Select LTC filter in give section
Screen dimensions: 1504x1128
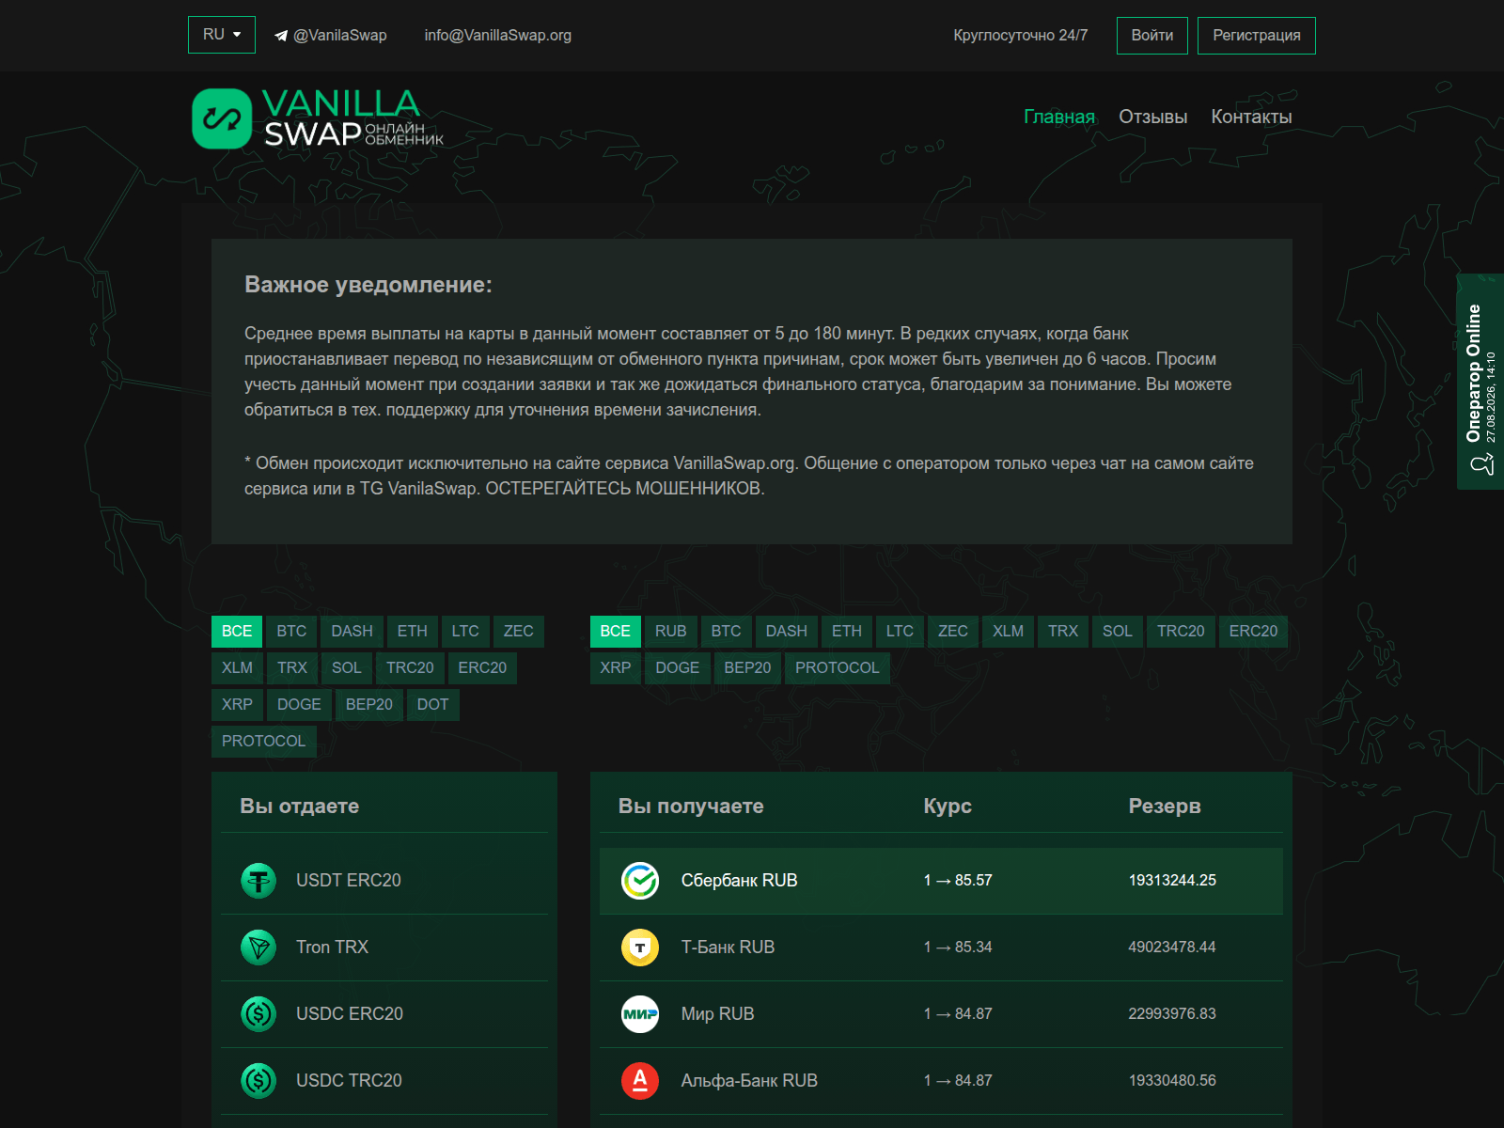tap(465, 632)
